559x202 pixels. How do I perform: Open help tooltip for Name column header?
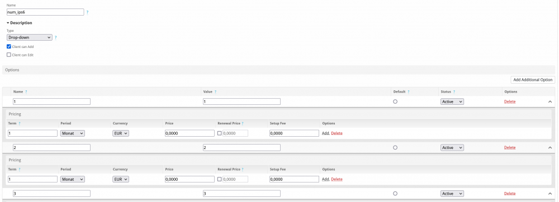[x=26, y=92]
